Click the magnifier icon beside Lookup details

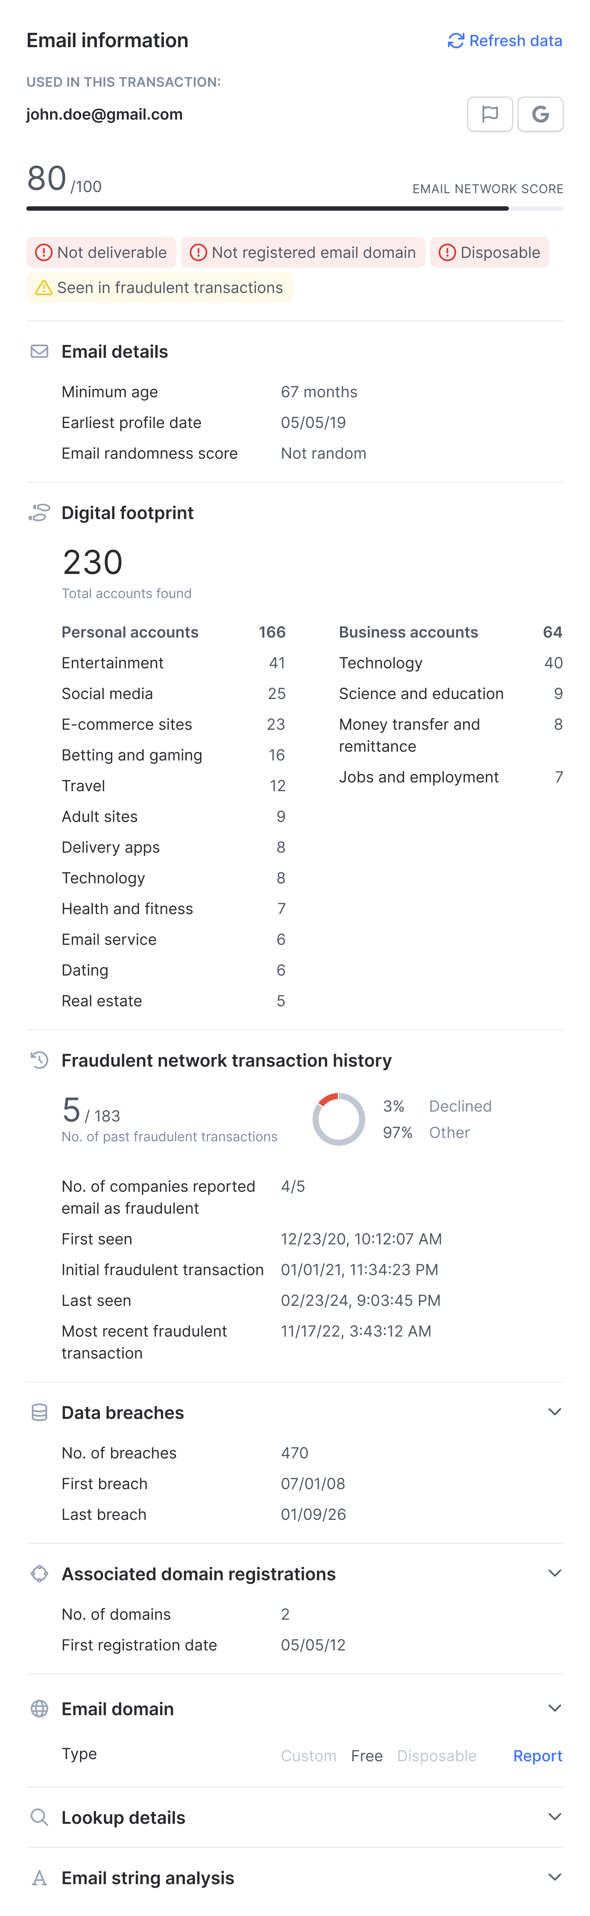coord(39,1817)
